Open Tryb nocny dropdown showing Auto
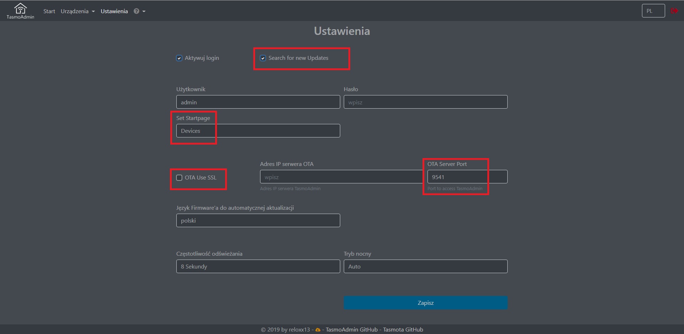 [x=425, y=266]
